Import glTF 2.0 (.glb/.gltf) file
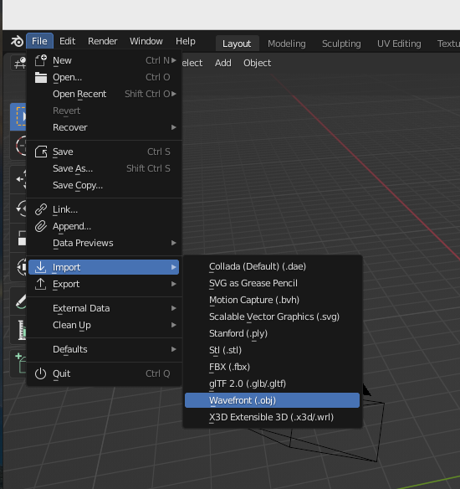Viewport: 460px width, 489px height. [272, 383]
